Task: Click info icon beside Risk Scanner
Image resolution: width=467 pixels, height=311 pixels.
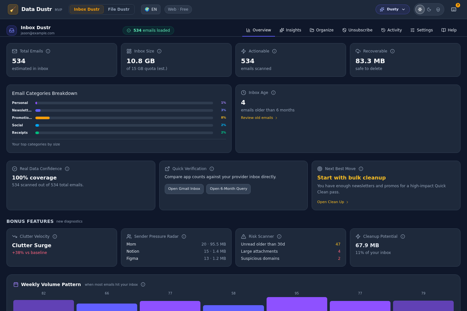Action: [279, 236]
